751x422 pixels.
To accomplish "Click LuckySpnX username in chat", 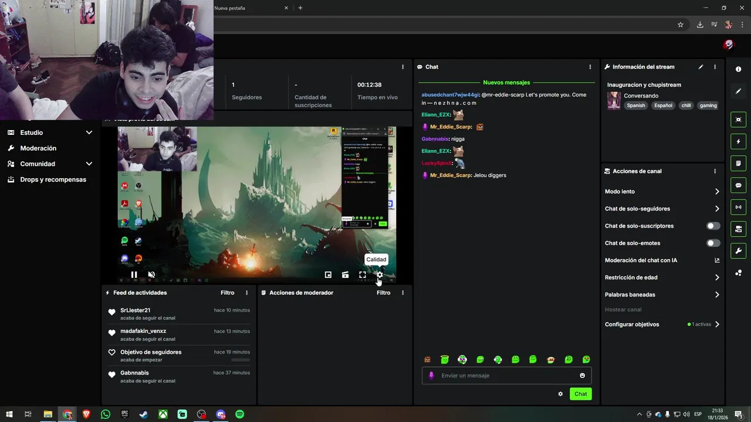I will tap(437, 163).
